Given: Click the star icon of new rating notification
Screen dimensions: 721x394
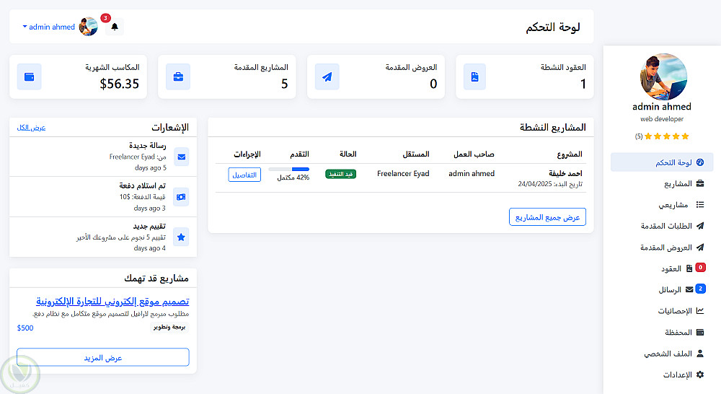Looking at the screenshot, I should point(181,237).
